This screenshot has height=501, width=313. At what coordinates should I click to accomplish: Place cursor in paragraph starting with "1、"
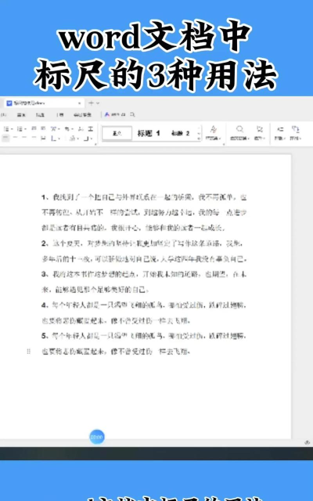(144, 212)
